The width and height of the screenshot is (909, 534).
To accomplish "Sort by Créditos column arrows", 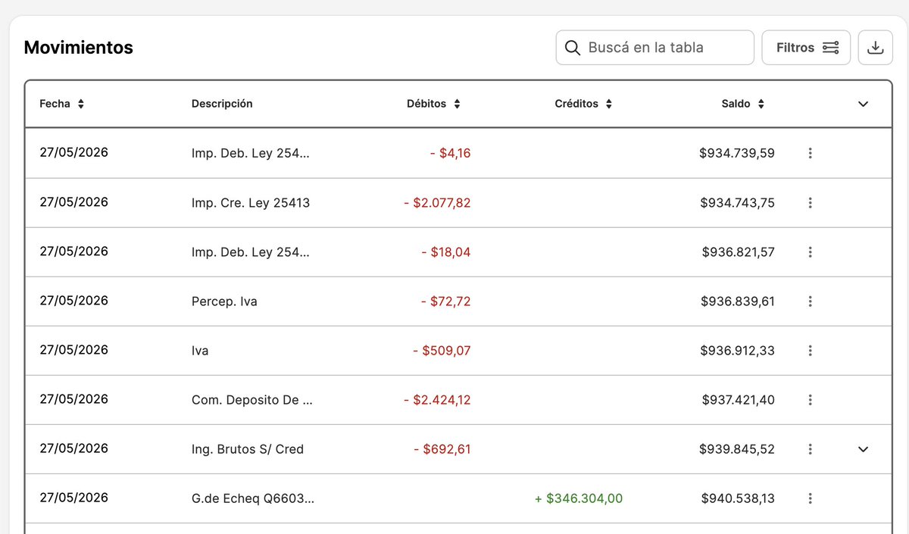I will point(608,104).
